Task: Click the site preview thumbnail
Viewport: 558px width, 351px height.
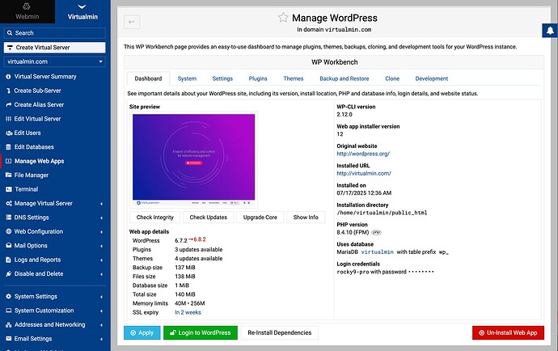Action: [193, 160]
